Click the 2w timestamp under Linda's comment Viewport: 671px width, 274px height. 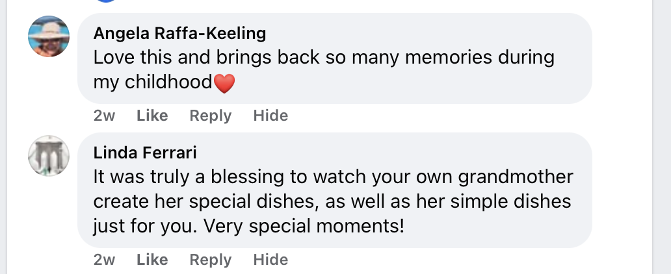point(105,260)
